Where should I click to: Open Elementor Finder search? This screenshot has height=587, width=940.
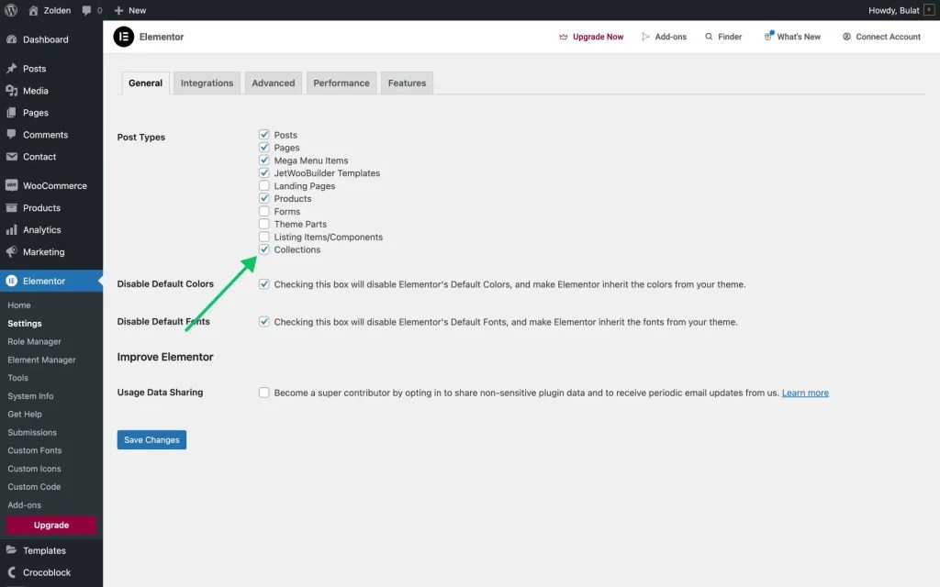[x=723, y=37]
